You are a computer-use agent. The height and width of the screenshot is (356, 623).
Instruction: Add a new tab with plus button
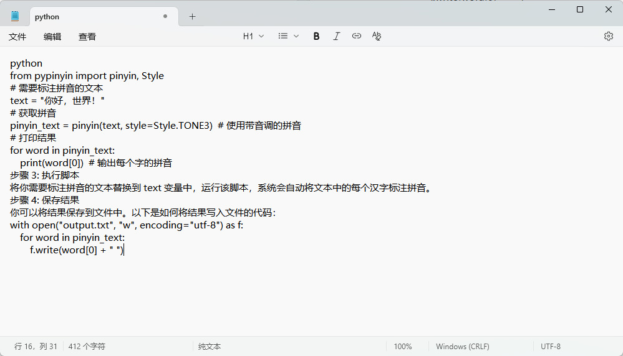pos(192,17)
